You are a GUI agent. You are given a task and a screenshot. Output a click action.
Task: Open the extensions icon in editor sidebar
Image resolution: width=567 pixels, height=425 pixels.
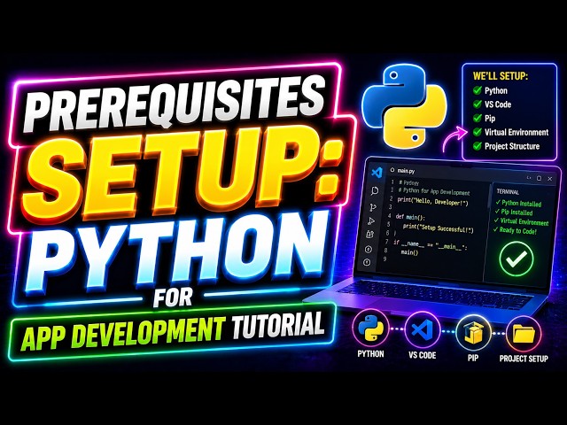coord(369,234)
